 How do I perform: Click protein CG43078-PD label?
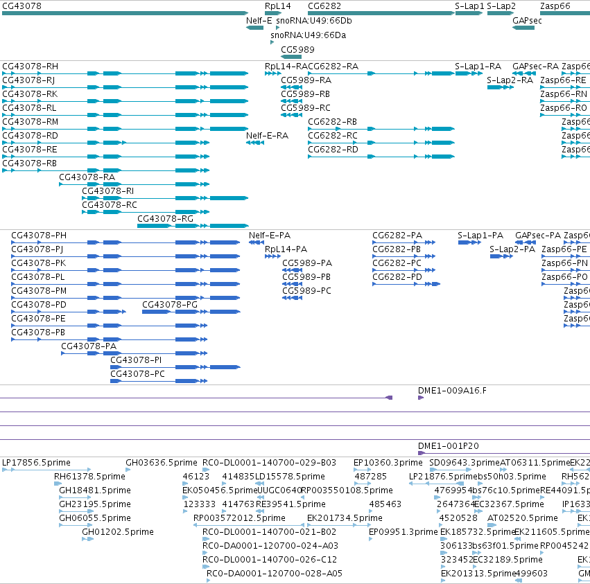[x=39, y=305]
